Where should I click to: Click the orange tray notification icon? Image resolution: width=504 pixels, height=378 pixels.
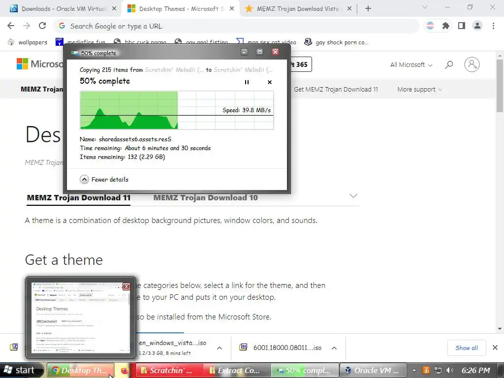coord(426,370)
